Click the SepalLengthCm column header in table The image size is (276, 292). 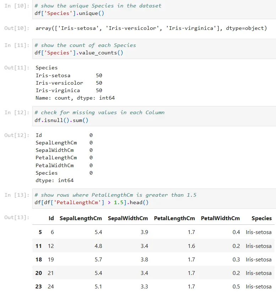(81, 218)
